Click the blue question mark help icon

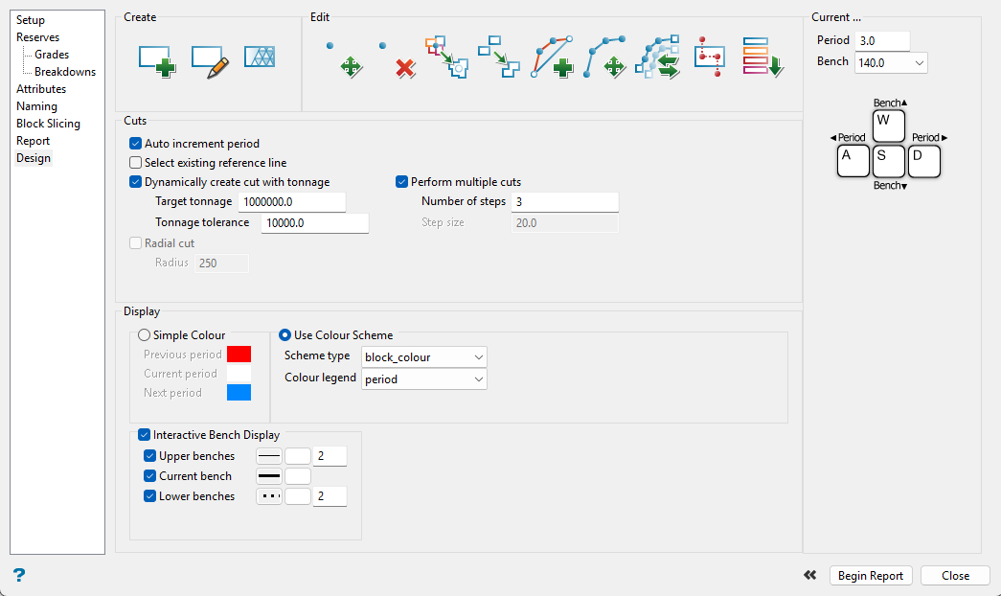click(19, 575)
